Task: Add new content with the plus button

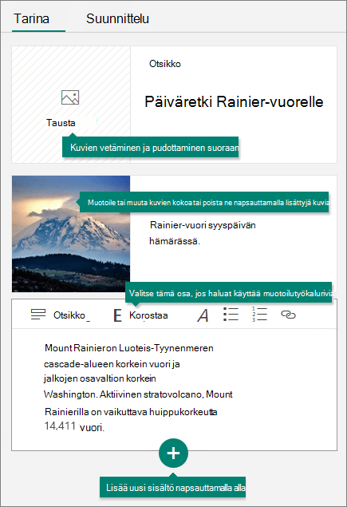Action: (x=174, y=453)
